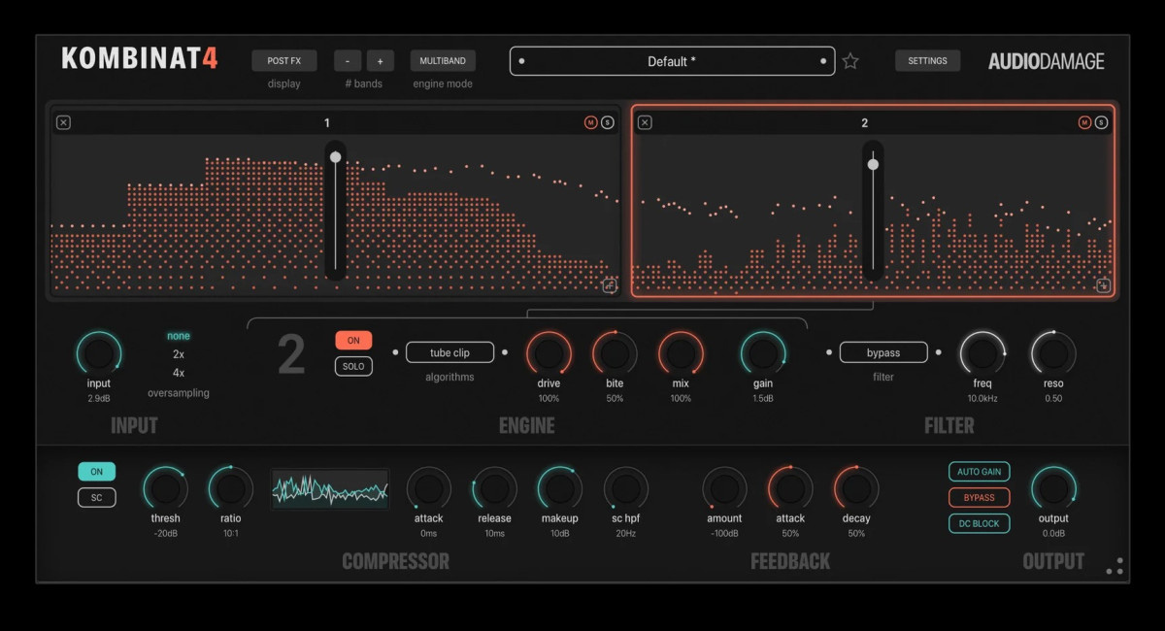Click band 1 level slider handle
Viewport: 1165px width, 631px height.
pyautogui.click(x=336, y=156)
